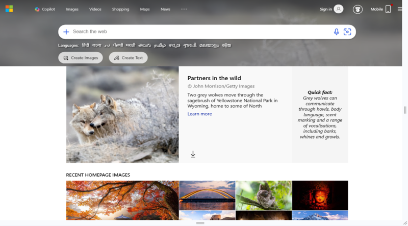
Task: Click the right-edge vertical scrollbar handle
Action: click(x=405, y=110)
